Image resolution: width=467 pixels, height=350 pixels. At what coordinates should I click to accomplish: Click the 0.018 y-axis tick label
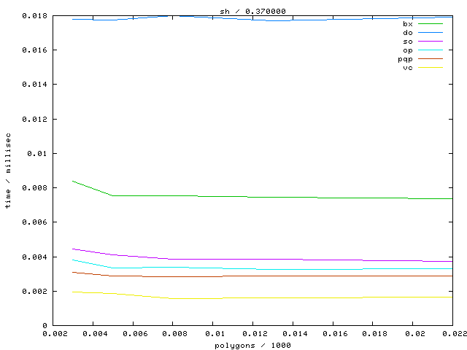[36, 15]
